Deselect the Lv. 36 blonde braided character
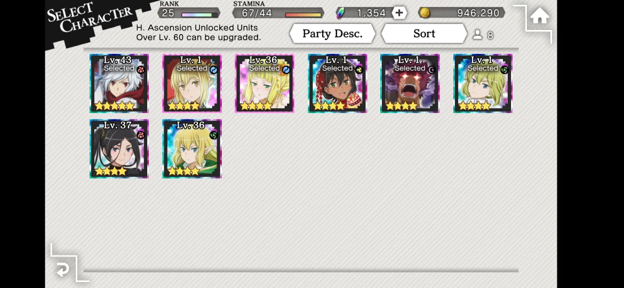 point(264,84)
